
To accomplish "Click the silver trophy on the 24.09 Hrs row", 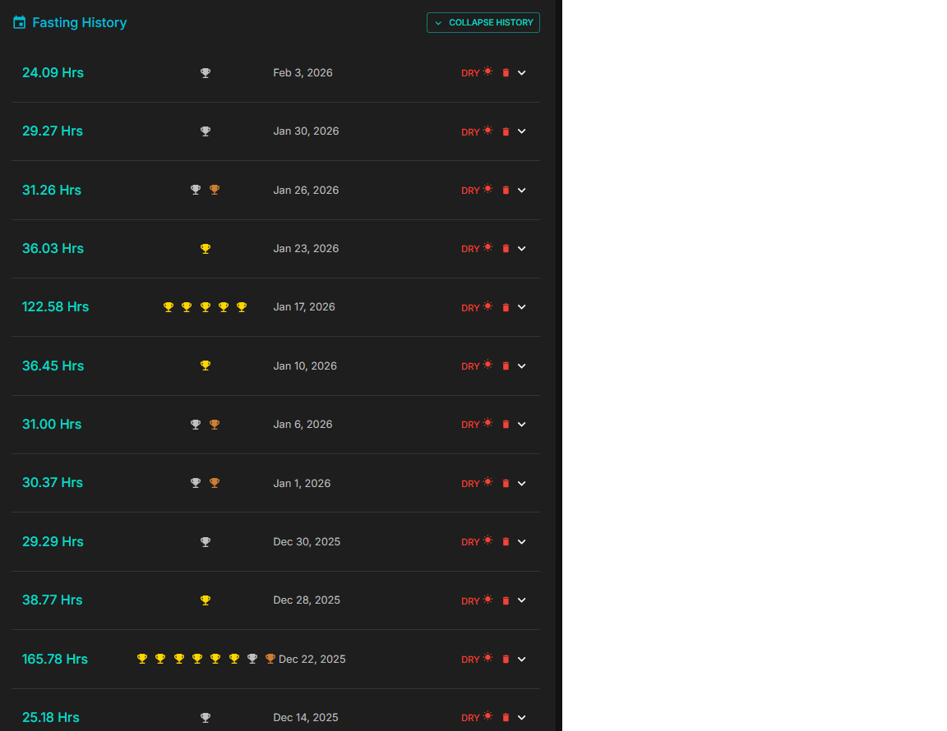I will click(206, 73).
